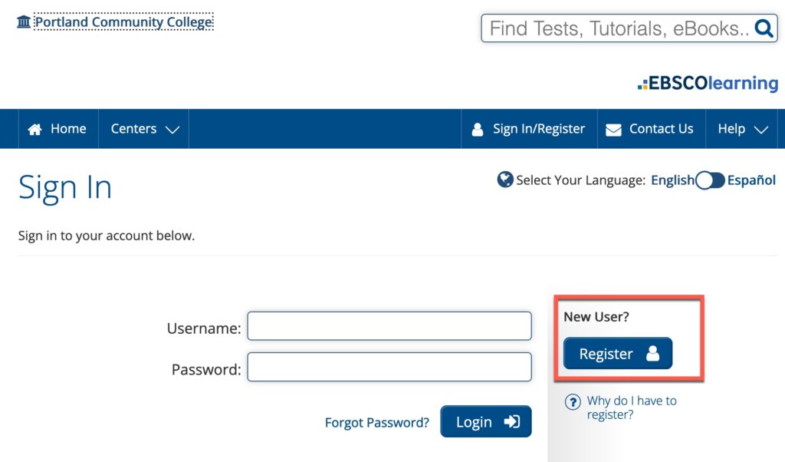Click the envelope icon for Contact Us

[613, 130]
